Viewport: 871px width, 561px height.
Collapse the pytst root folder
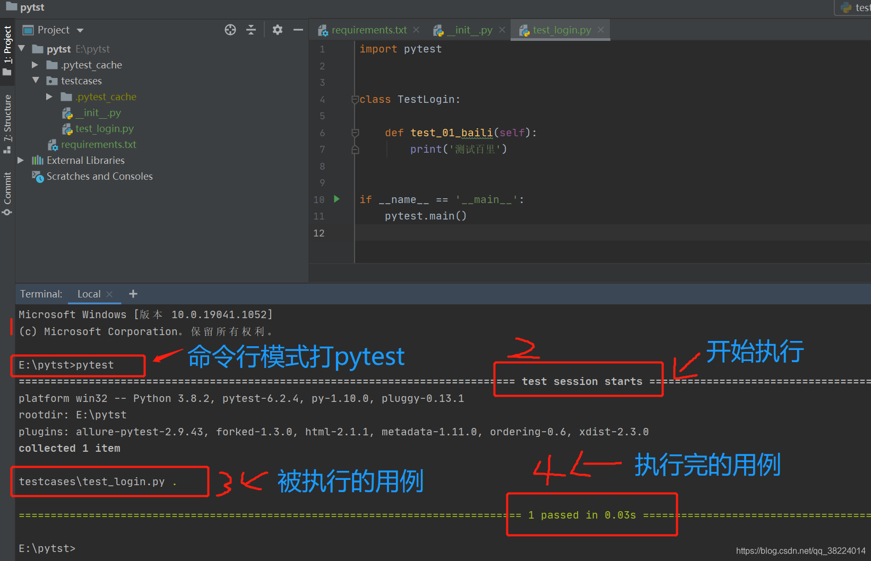click(22, 49)
